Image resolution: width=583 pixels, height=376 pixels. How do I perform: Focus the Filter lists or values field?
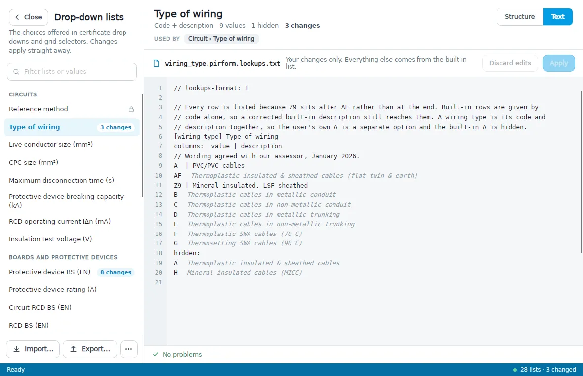(x=72, y=71)
